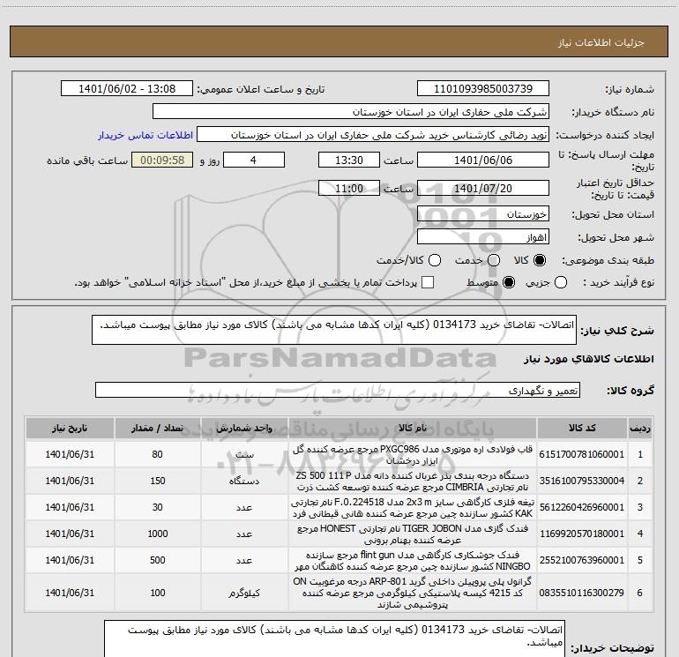This screenshot has height=657, width=679.
Task: Click the CIMBRIA seed grader item name
Action: tap(413, 482)
